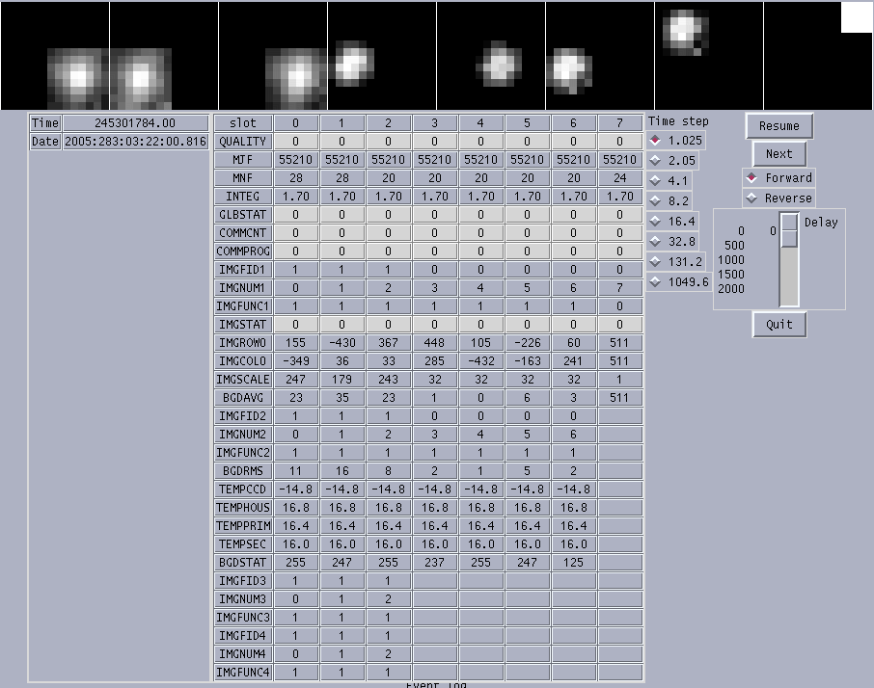Choose the 32.8 time step
Viewport: 874px width, 688px height.
coord(673,242)
